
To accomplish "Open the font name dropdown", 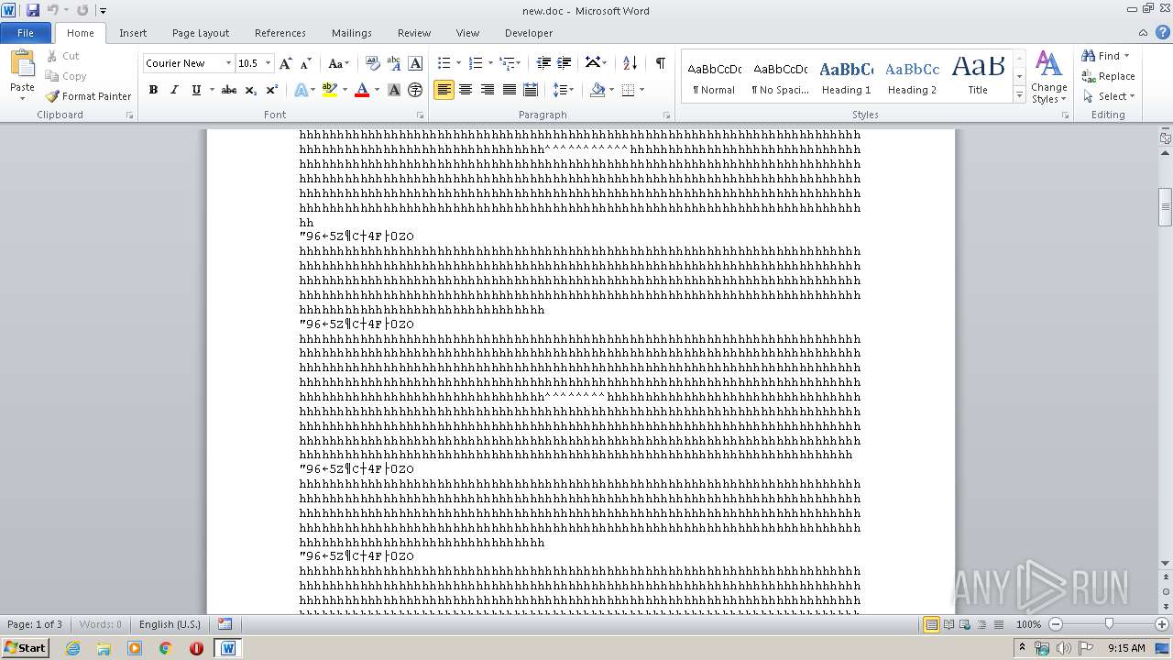I will coord(228,63).
